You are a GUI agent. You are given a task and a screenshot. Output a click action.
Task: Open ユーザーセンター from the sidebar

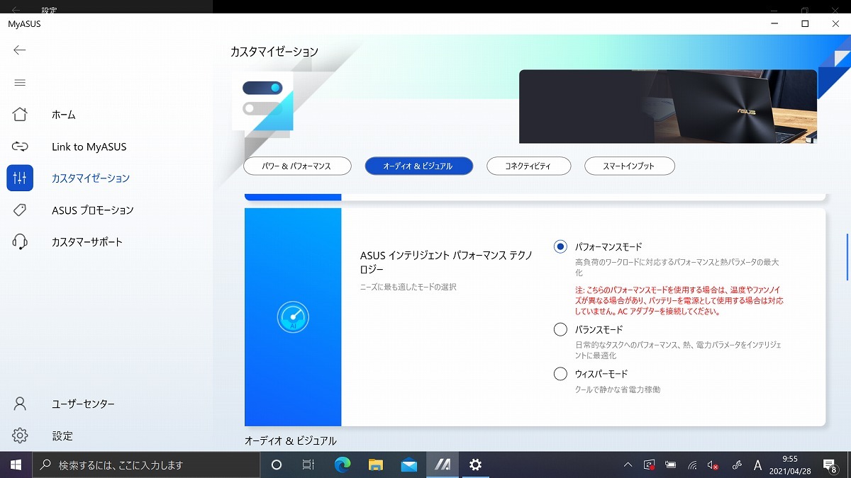(x=83, y=404)
